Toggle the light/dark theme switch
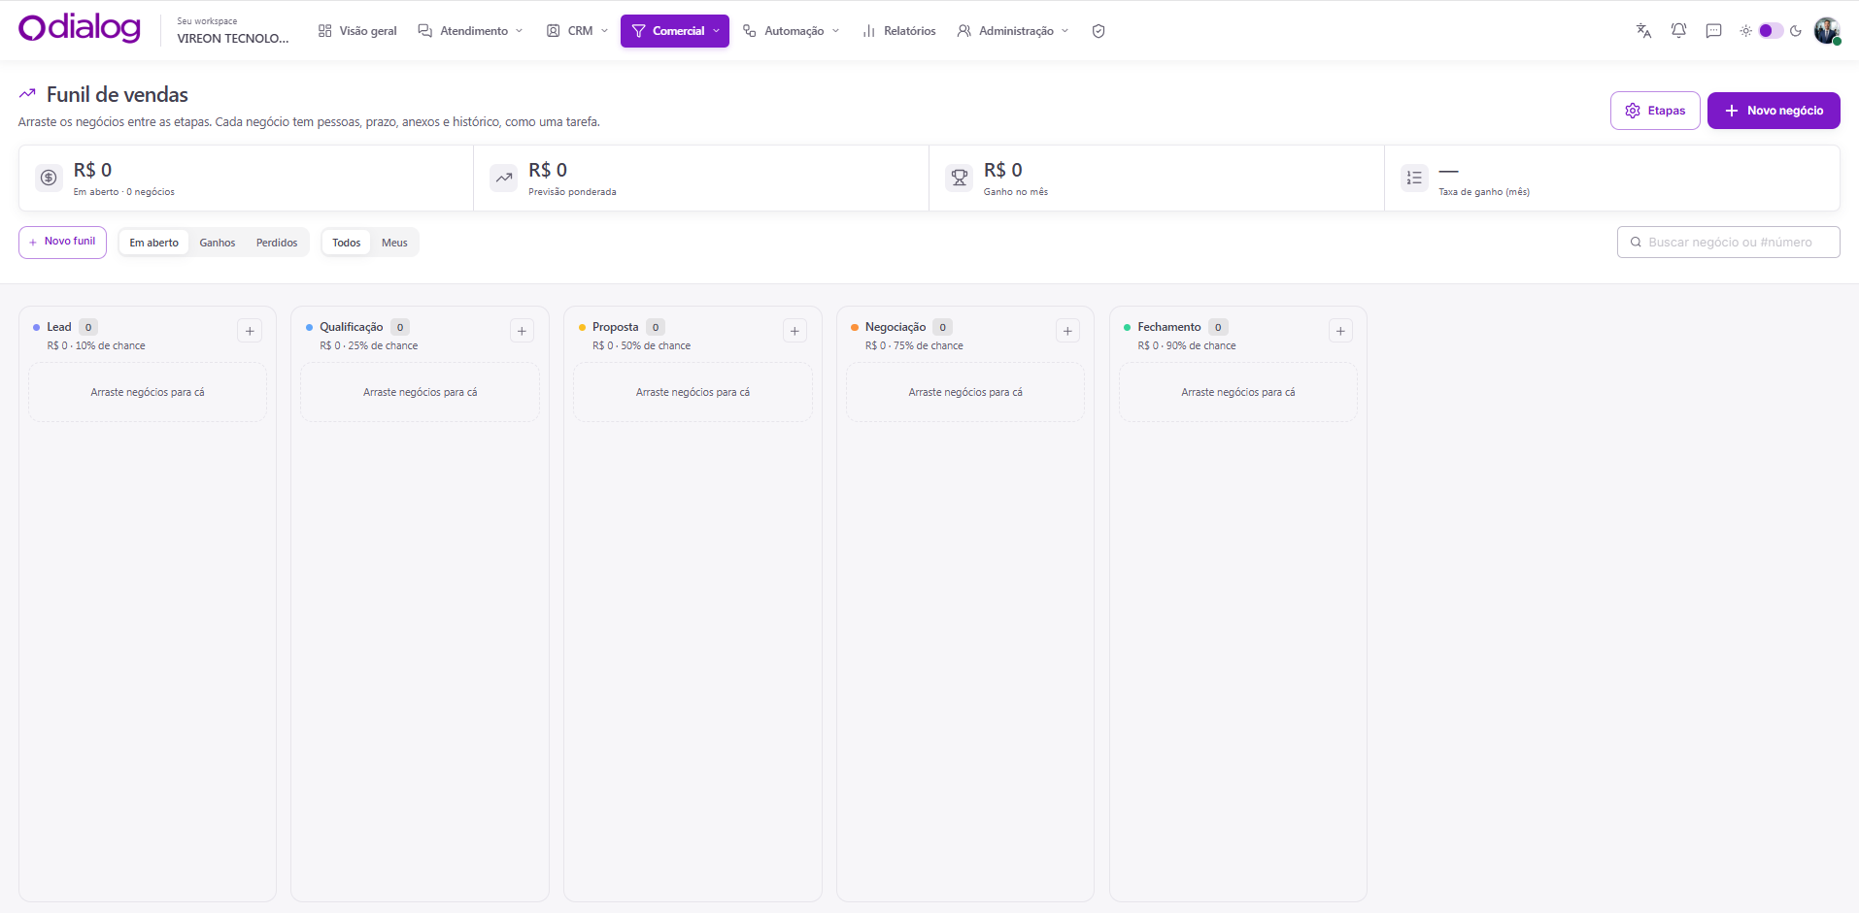The width and height of the screenshot is (1859, 913). [x=1771, y=31]
